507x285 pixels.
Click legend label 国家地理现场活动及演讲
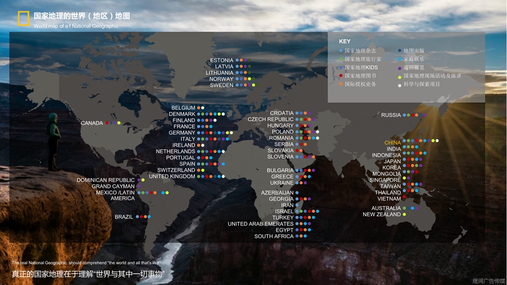click(x=432, y=76)
